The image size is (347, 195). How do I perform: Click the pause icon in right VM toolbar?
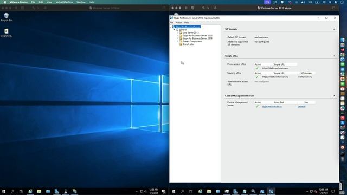[186, 8]
